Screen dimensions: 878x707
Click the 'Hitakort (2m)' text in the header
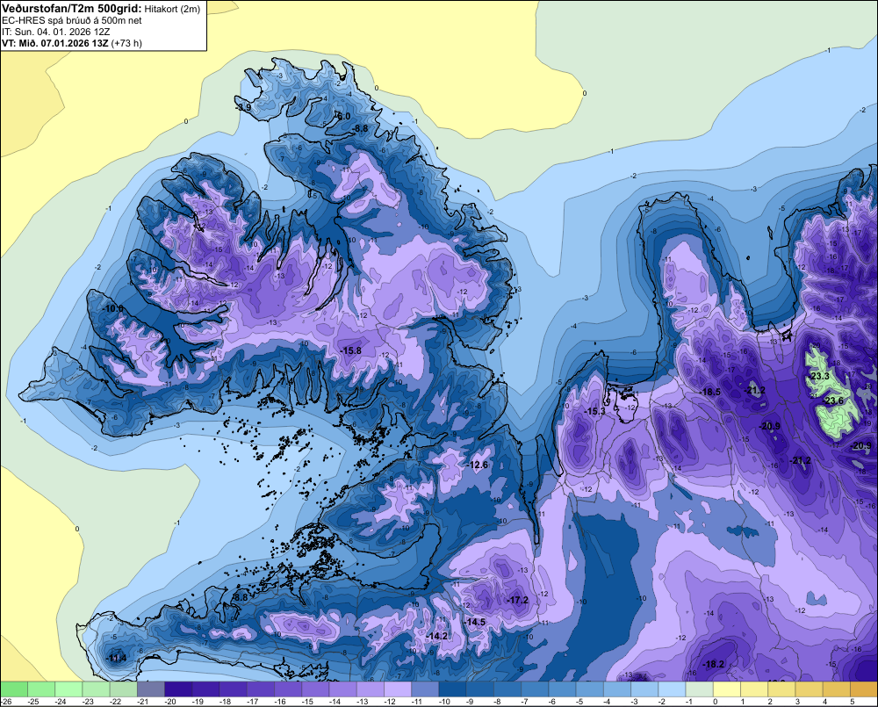coord(172,9)
